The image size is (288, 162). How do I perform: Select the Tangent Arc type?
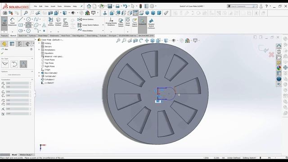pyautogui.click(x=14, y=64)
